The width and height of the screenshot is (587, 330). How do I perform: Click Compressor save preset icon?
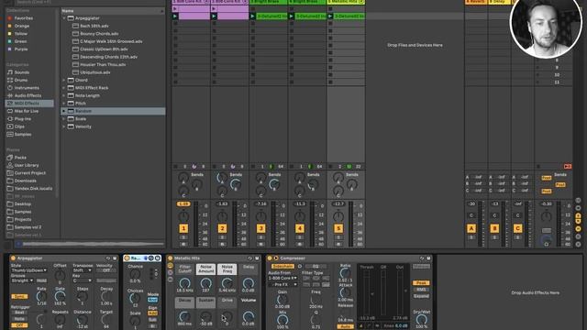[x=428, y=258]
